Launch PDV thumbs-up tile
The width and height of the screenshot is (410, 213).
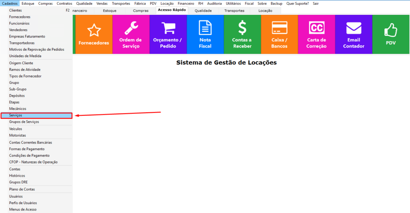click(x=390, y=34)
